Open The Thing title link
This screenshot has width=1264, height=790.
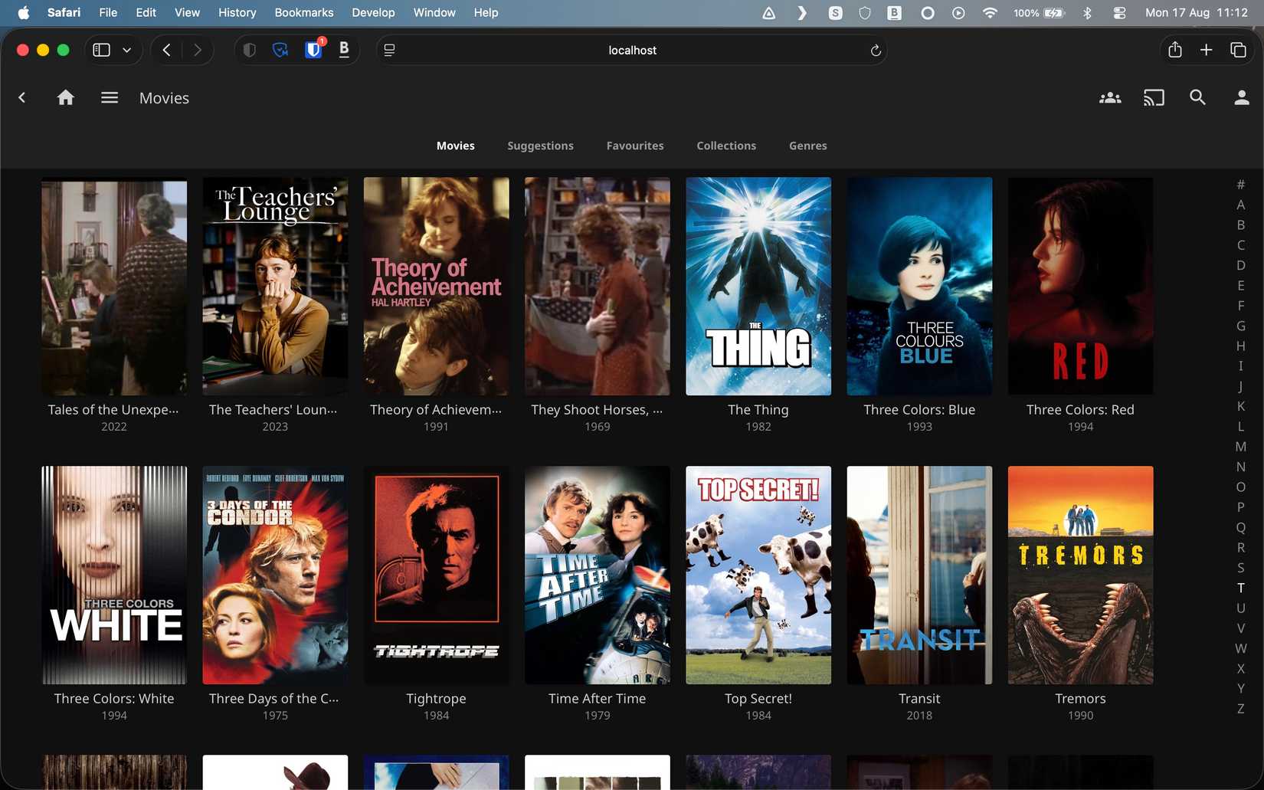click(758, 410)
